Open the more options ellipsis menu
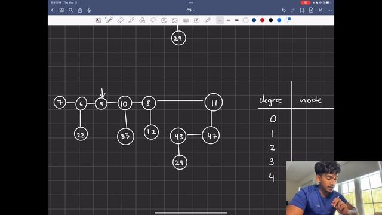The image size is (382, 215). click(329, 10)
